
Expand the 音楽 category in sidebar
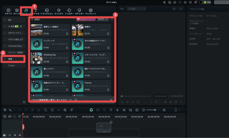click(x=13, y=59)
